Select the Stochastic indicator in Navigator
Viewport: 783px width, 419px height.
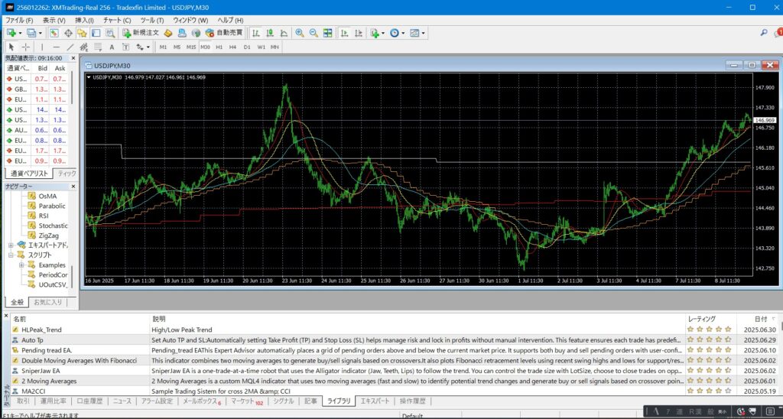(53, 226)
